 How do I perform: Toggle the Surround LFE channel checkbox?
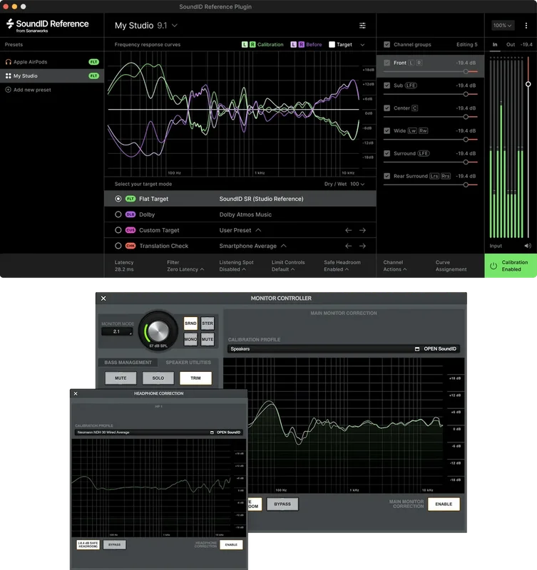coord(387,153)
